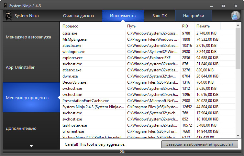Click memory value 820,00 KiB
This screenshot has height=156, width=244.
click(x=205, y=70)
